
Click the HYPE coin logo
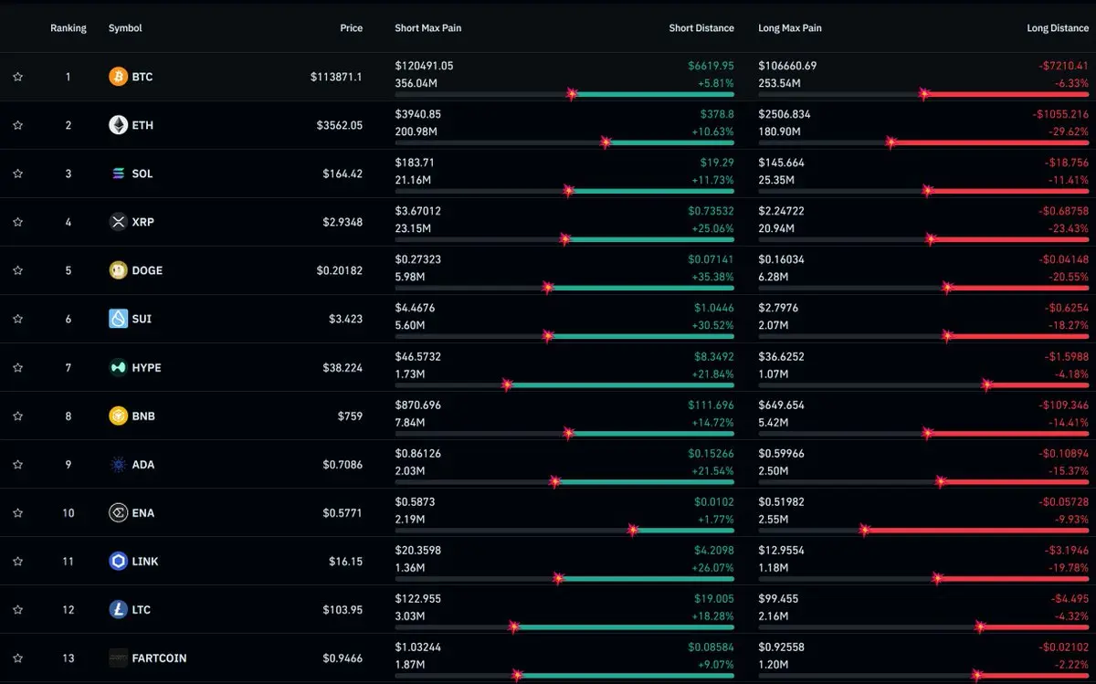pos(118,367)
